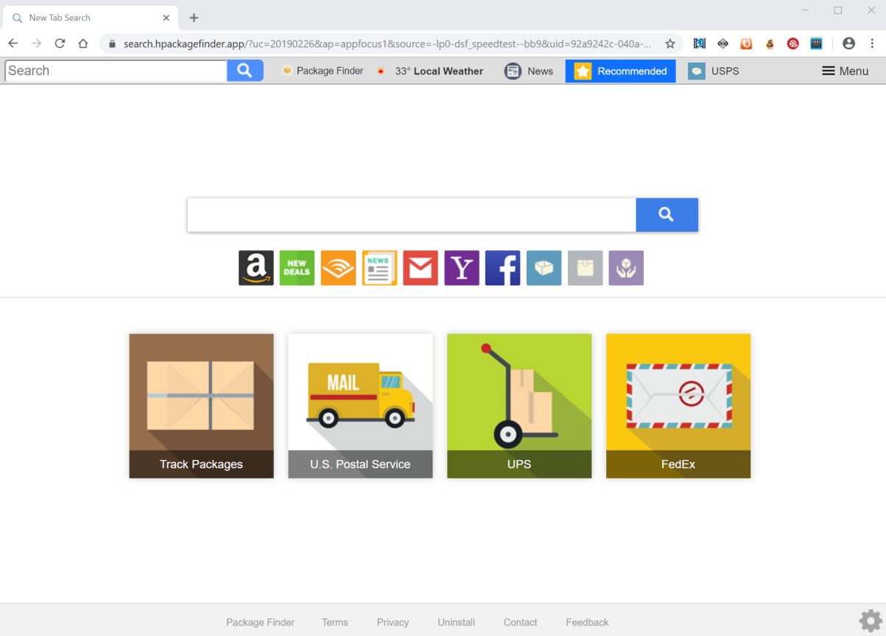Open the blue package box icon
The width and height of the screenshot is (886, 636).
[x=544, y=268]
